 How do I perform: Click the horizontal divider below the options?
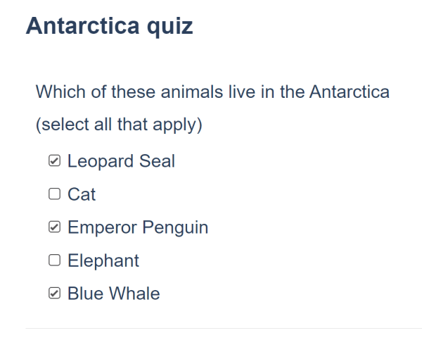224,328
